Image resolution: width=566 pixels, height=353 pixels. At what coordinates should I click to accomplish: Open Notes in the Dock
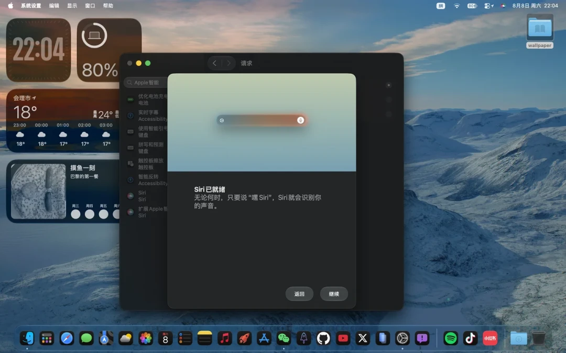tap(205, 338)
